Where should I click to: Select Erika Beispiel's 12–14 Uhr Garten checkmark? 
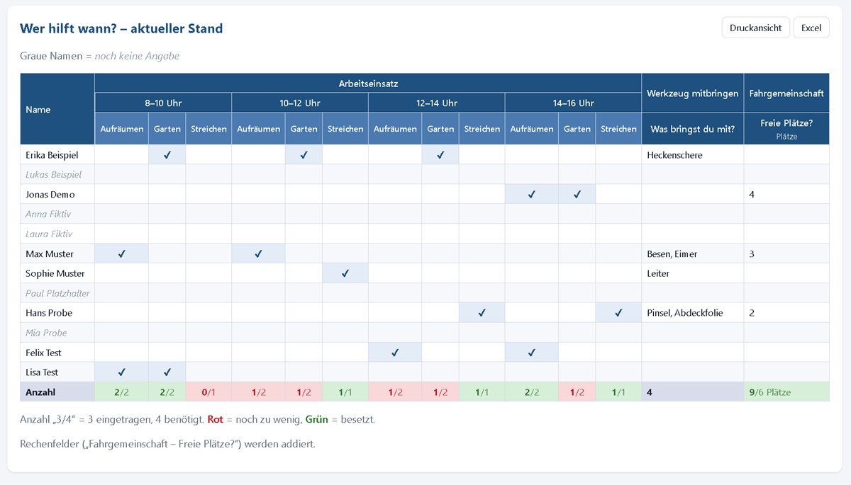click(440, 154)
